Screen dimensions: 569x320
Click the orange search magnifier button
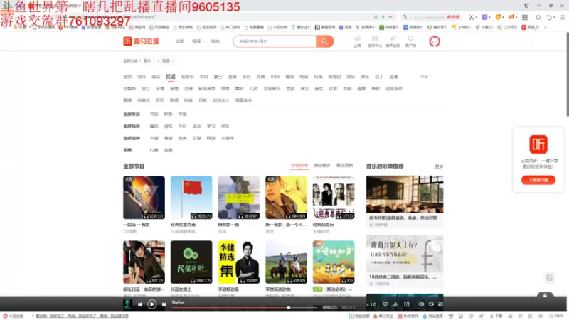tap(324, 41)
